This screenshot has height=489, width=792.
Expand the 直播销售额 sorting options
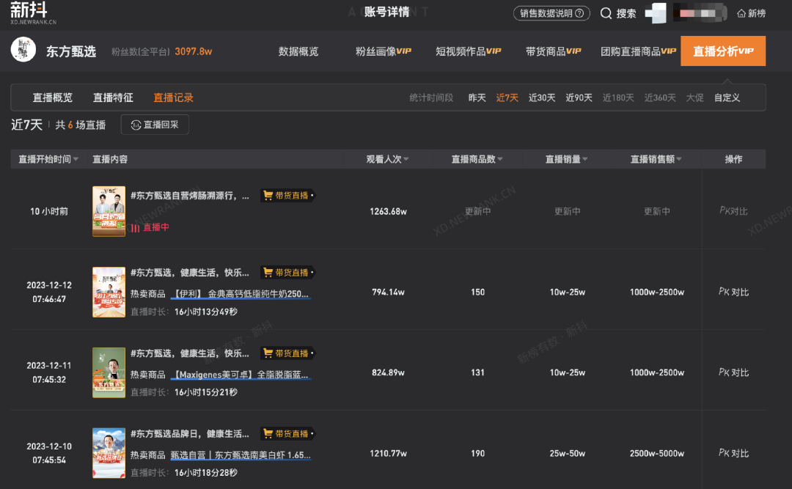679,158
